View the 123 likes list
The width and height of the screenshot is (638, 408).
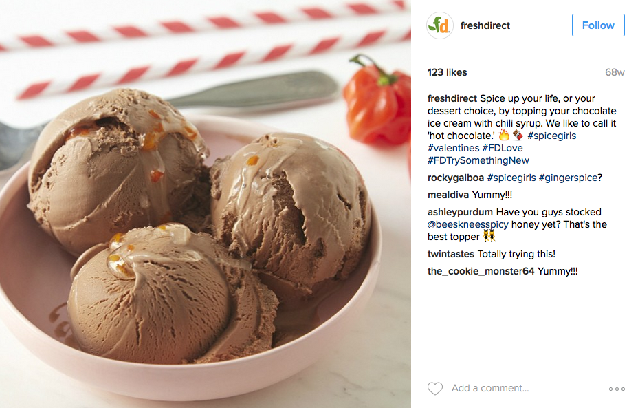tap(447, 72)
